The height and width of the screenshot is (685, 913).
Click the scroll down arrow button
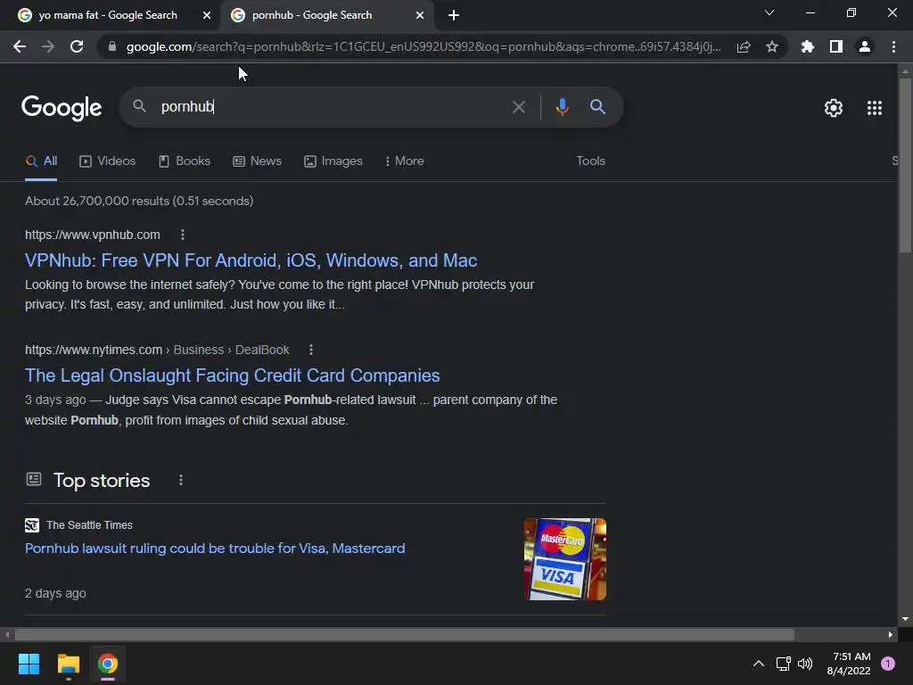[x=905, y=619]
